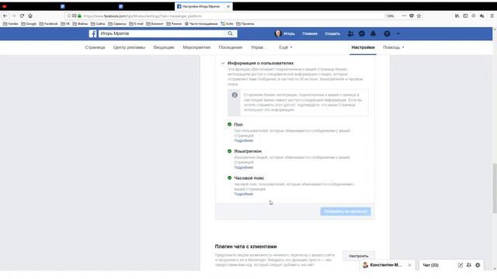Toggle the Часовой пояс green checkmark
The height and width of the screenshot is (279, 497).
pyautogui.click(x=230, y=177)
